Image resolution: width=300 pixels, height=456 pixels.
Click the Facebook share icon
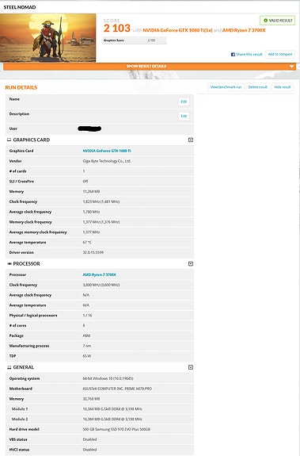233,55
